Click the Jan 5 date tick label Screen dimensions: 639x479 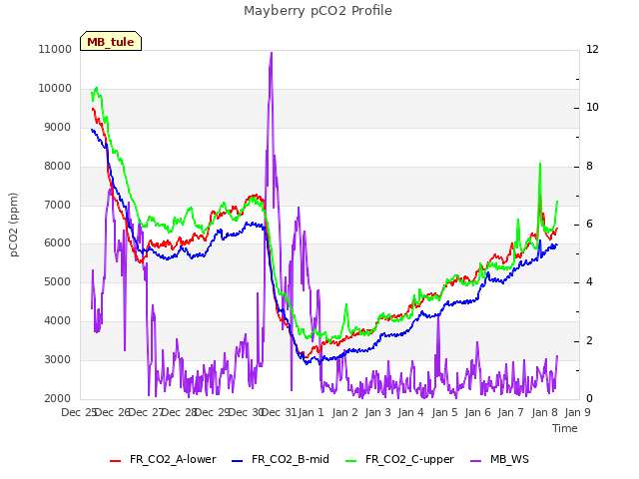point(444,412)
